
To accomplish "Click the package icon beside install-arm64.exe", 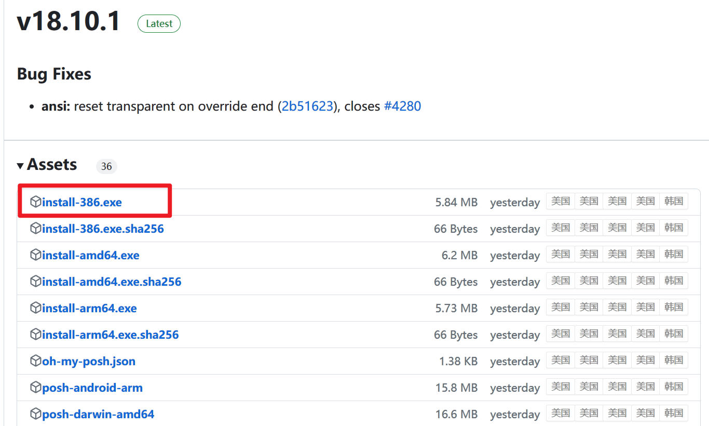I will [x=35, y=308].
